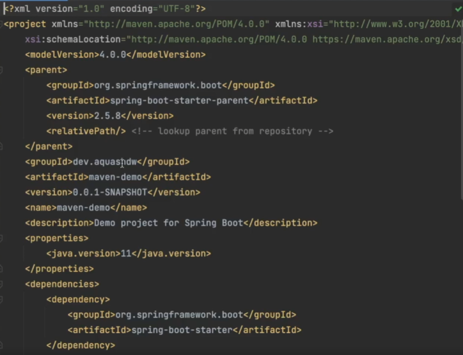Click the closing </properties> tag text
The width and height of the screenshot is (463, 355).
click(59, 269)
